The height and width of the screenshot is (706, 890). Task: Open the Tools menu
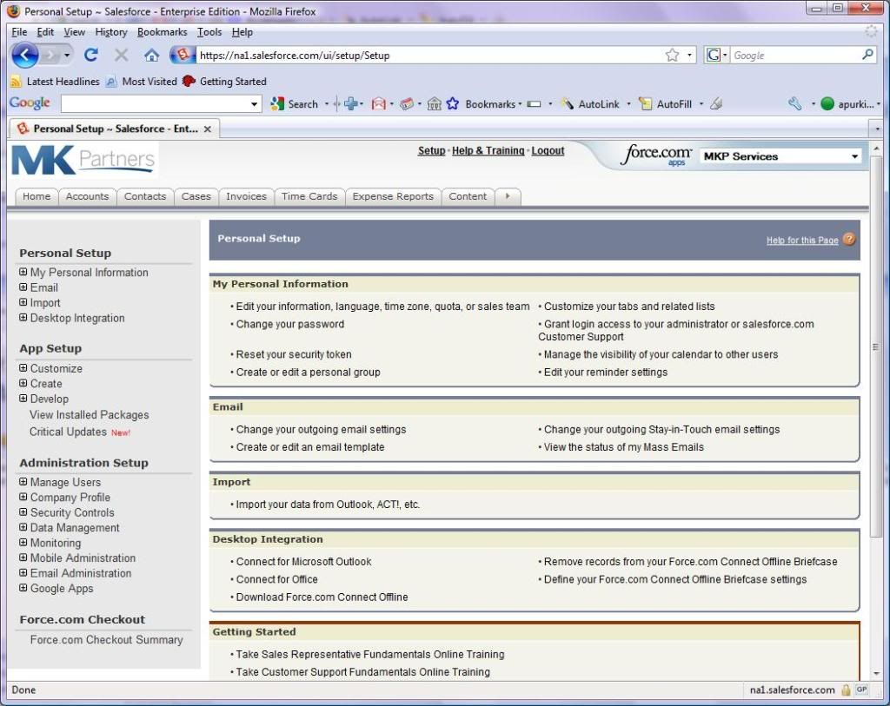209,32
